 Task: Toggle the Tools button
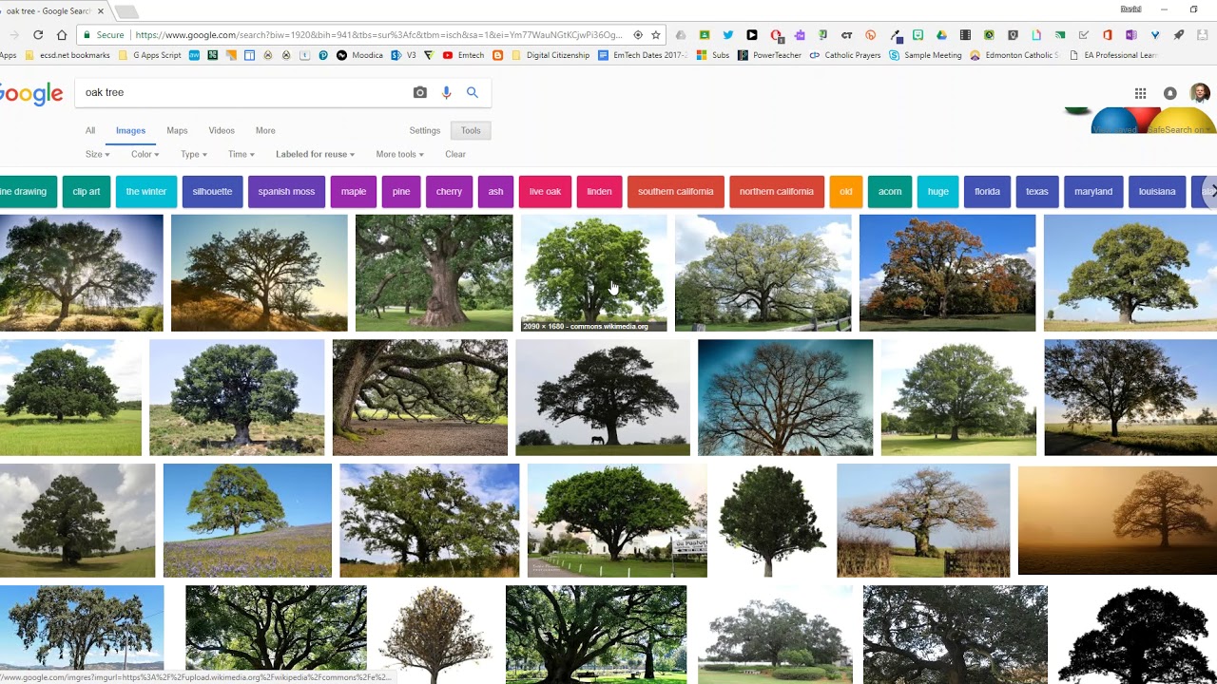471,130
